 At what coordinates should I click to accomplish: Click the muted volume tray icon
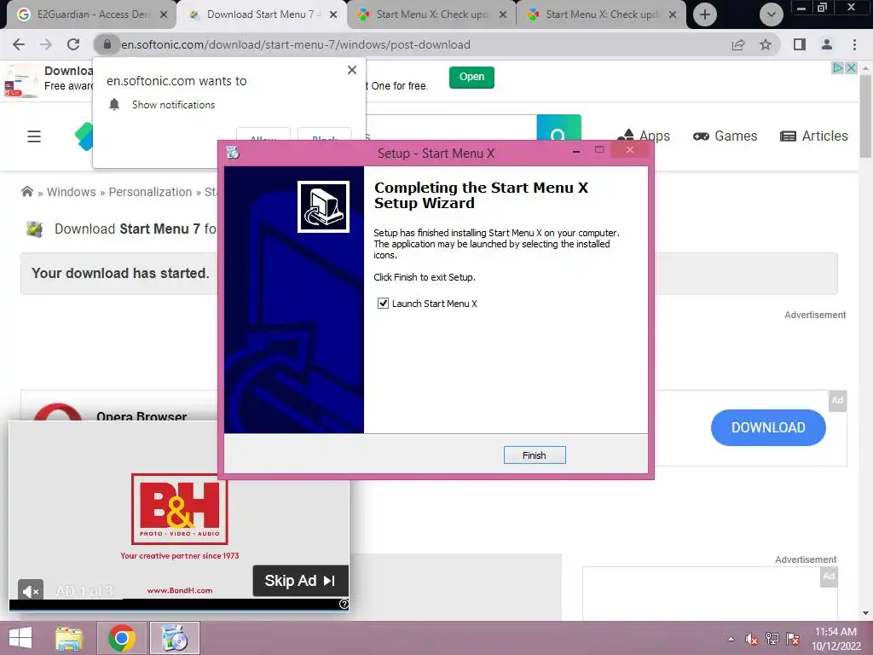point(752,639)
